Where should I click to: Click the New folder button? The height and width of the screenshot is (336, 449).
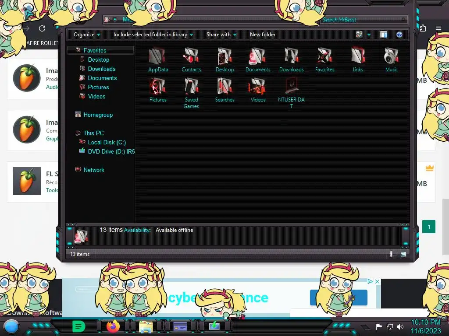pyautogui.click(x=263, y=35)
